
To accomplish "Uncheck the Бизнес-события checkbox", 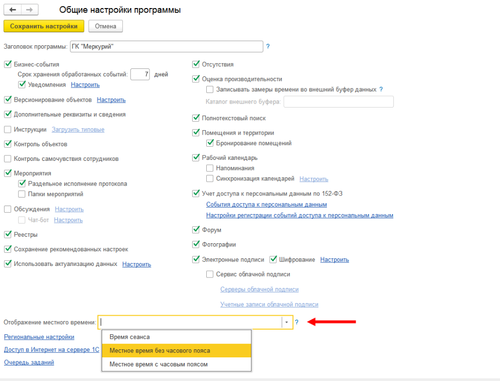I will tap(8, 64).
